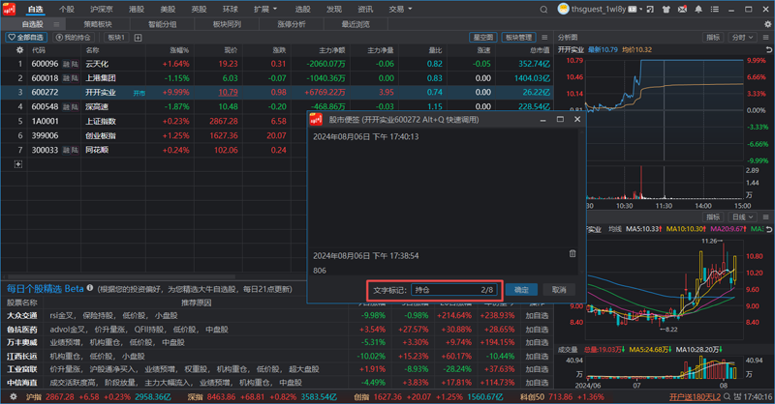Click the plus icon next to 板块1
The width and height of the screenshot is (775, 404).
(137, 38)
